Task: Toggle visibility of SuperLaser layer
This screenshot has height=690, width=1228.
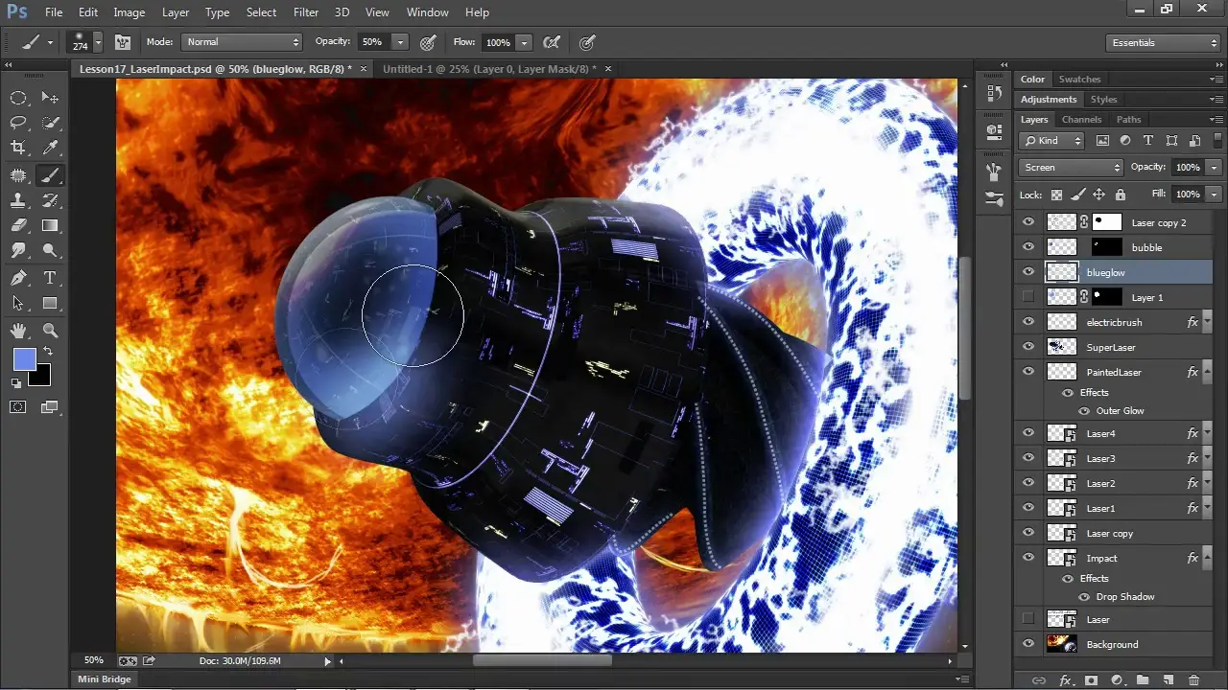Action: [1028, 347]
